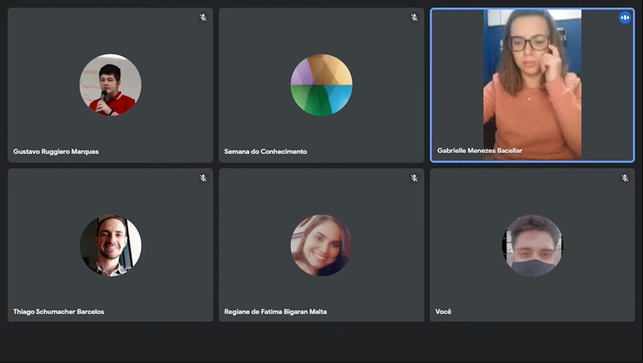
Task: Click muted microphone icon on Regiane's tile
Action: [x=414, y=178]
